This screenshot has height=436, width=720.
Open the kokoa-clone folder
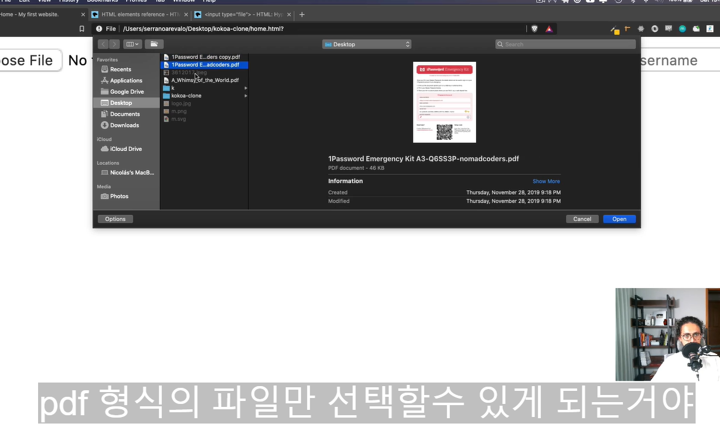coord(204,96)
